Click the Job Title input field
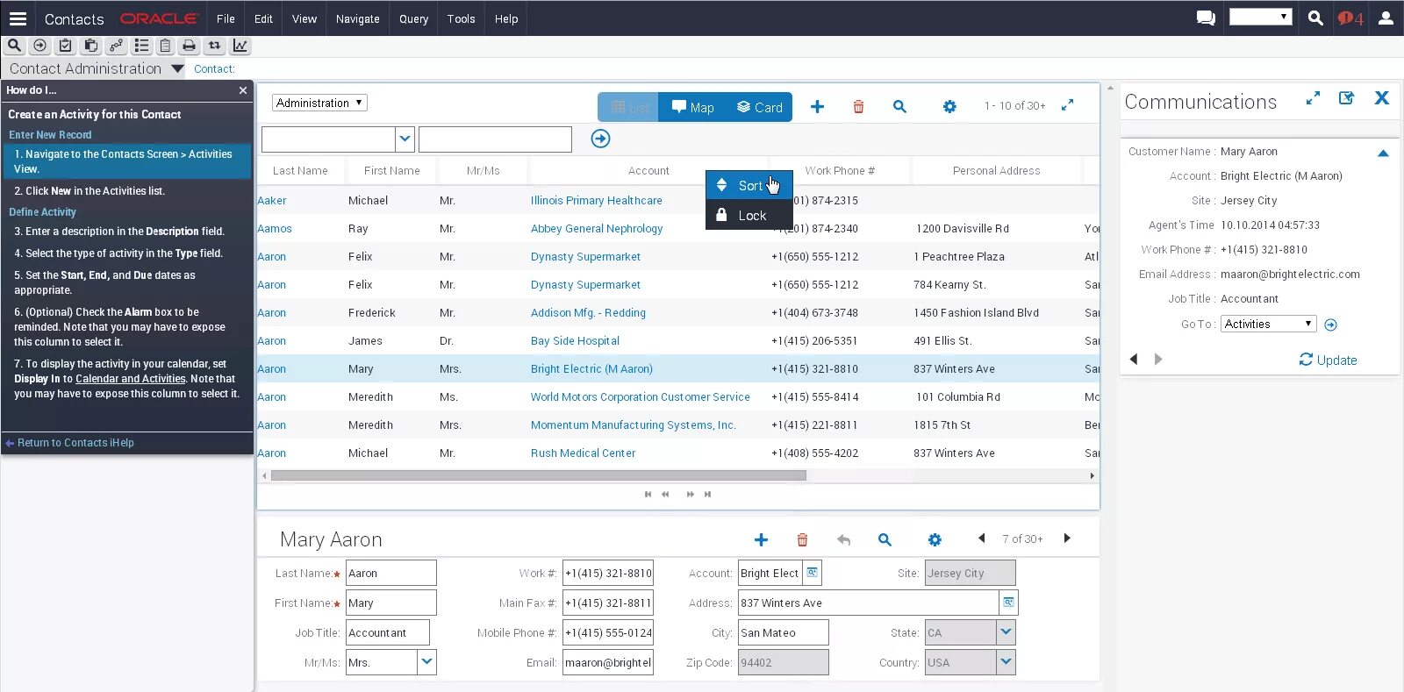 (x=388, y=632)
